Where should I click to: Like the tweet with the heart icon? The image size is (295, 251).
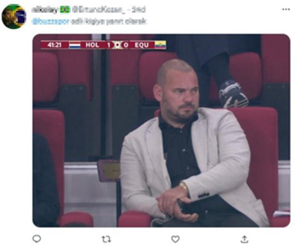(175, 239)
